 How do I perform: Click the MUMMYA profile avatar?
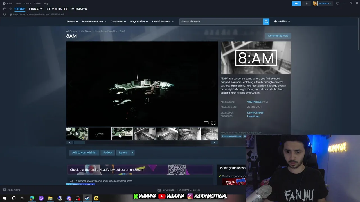coord(315,3)
